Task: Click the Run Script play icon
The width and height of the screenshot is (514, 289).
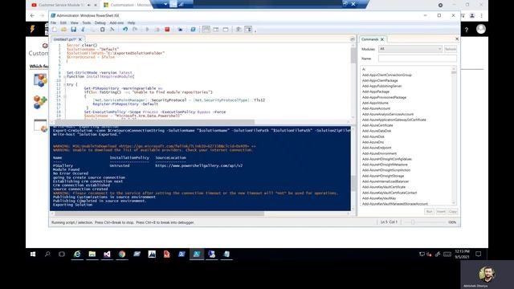Action: [148, 30]
